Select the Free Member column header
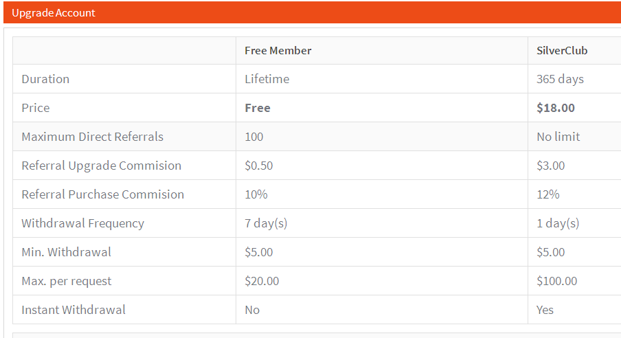This screenshot has height=338, width=621. [x=278, y=51]
